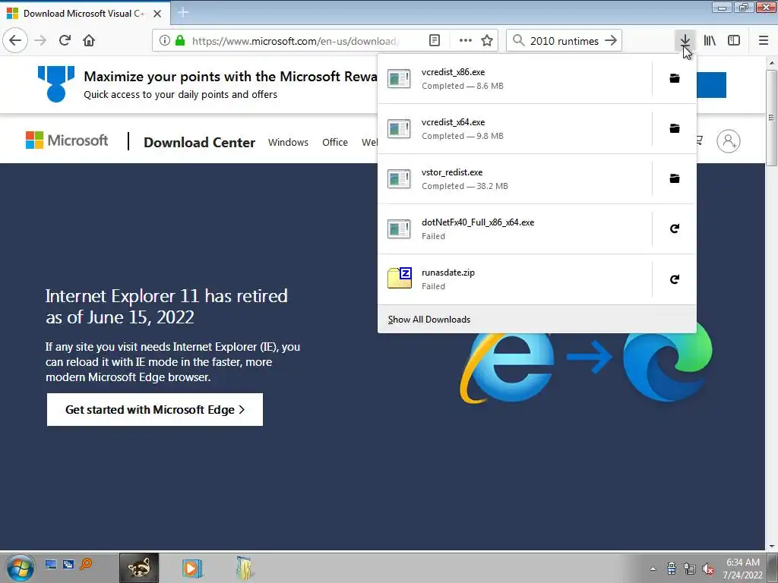This screenshot has width=778, height=583.
Task: Bookmark this page with the star
Action: point(487,41)
